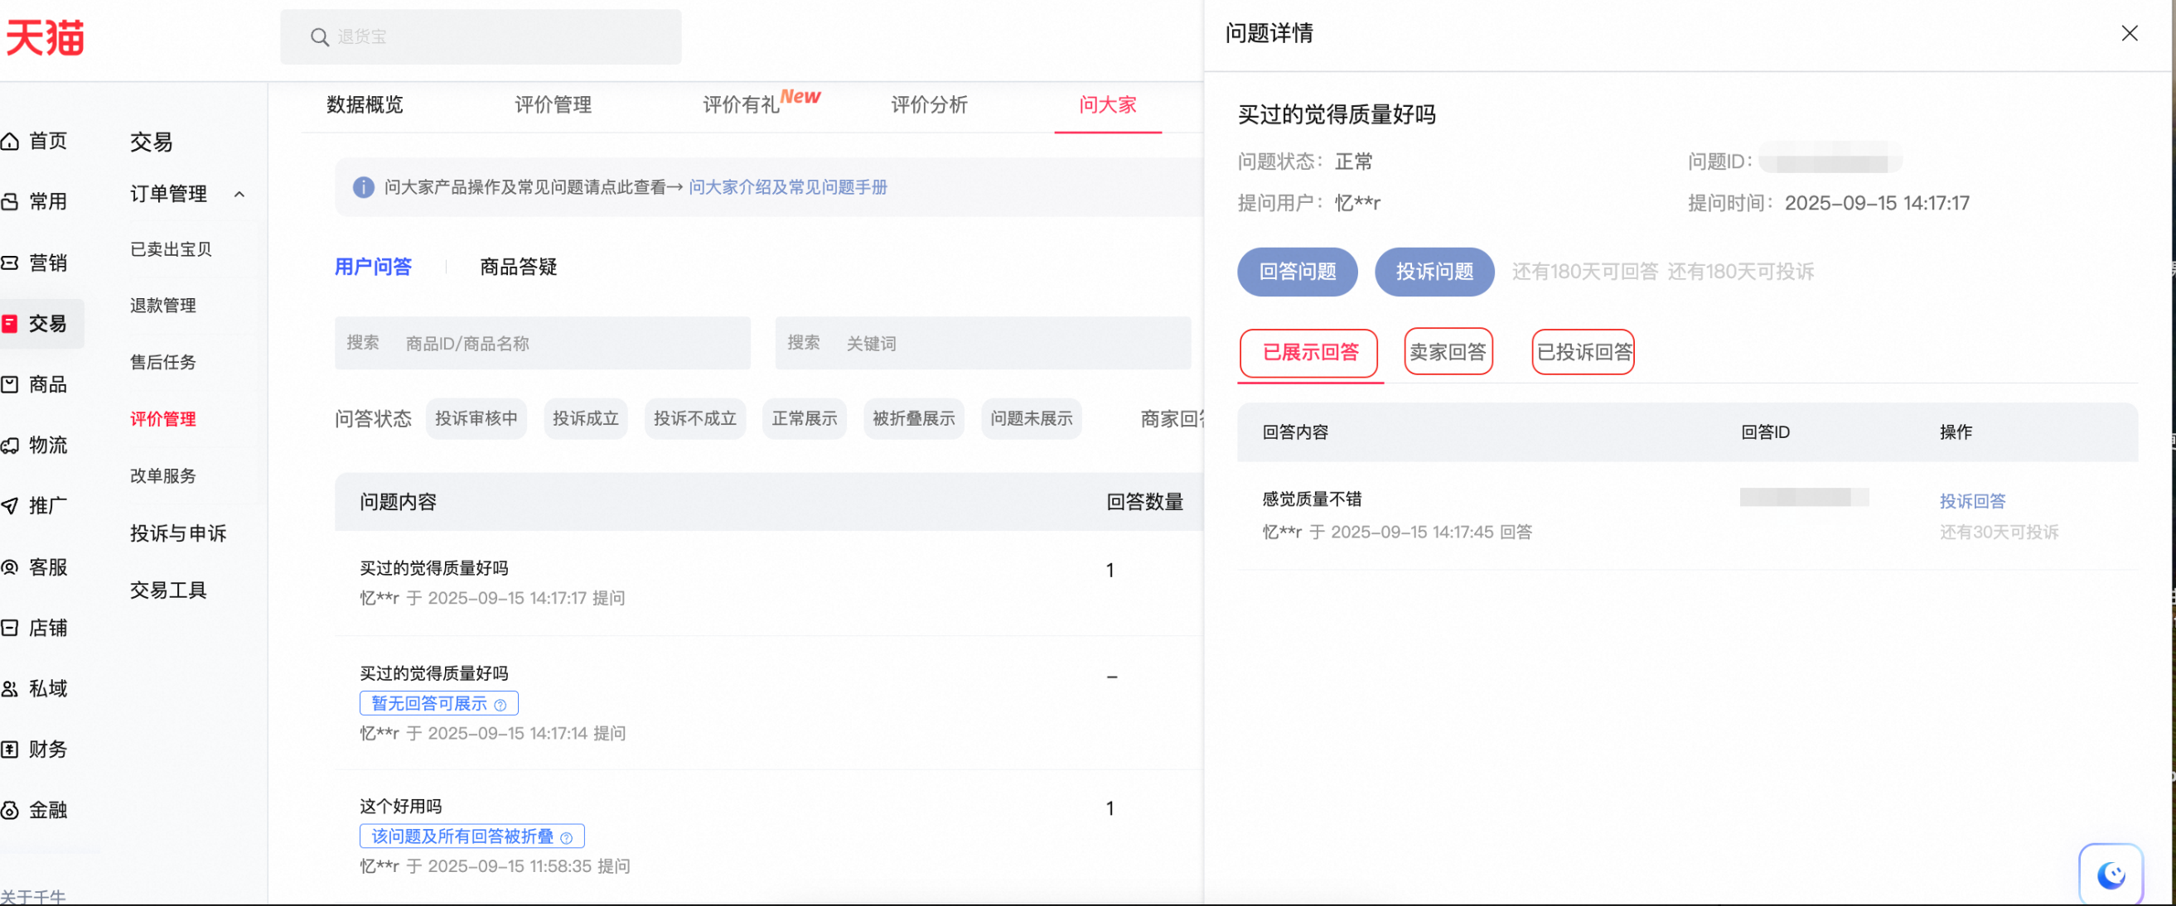Image resolution: width=2176 pixels, height=906 pixels.
Task: Click the 该问题及所有回答被折叠 tag
Action: 471,836
